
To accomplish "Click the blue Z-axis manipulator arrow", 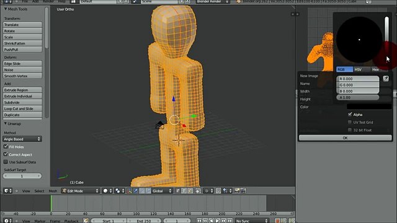I will [174, 99].
